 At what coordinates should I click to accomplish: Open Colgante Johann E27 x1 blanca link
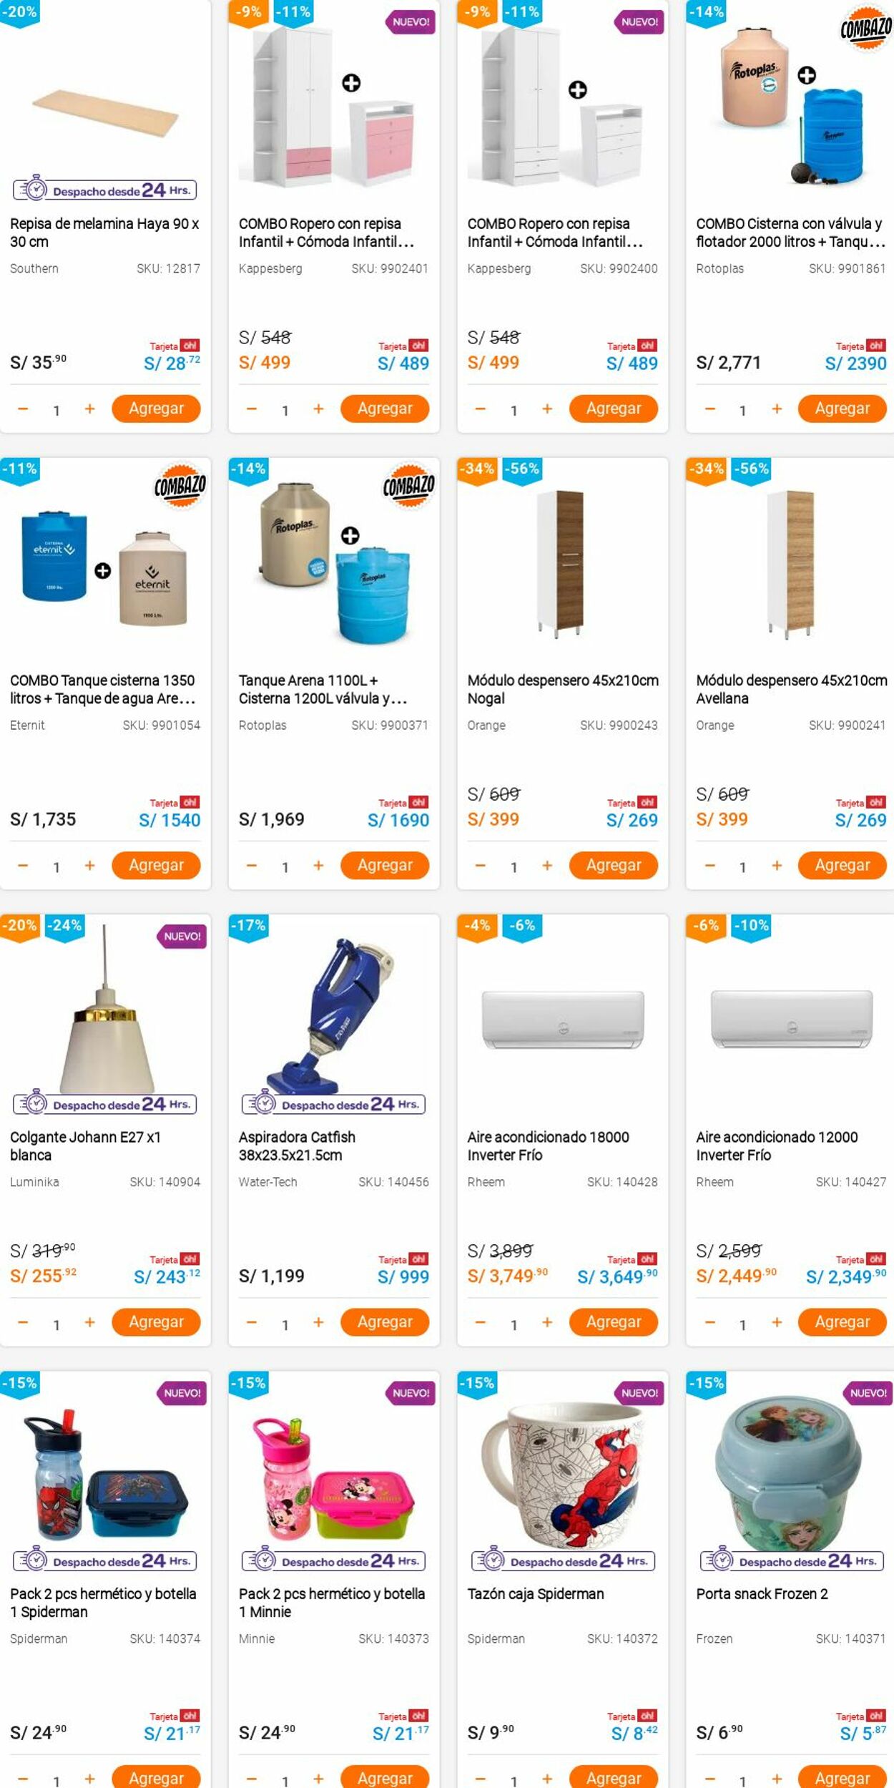click(85, 1145)
